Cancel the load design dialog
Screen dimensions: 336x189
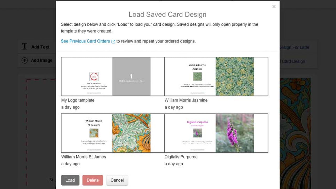117,180
